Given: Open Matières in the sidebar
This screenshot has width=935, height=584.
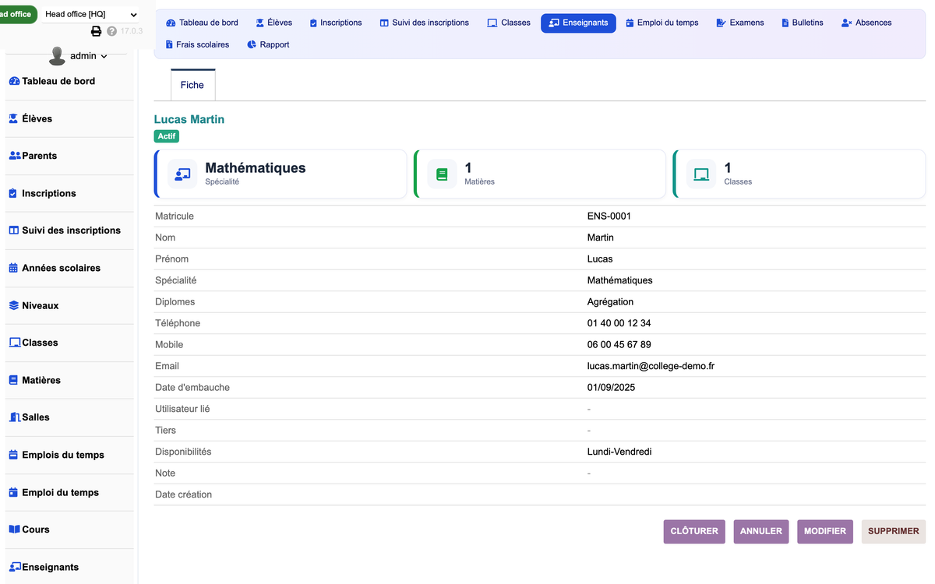Looking at the screenshot, I should pos(41,380).
